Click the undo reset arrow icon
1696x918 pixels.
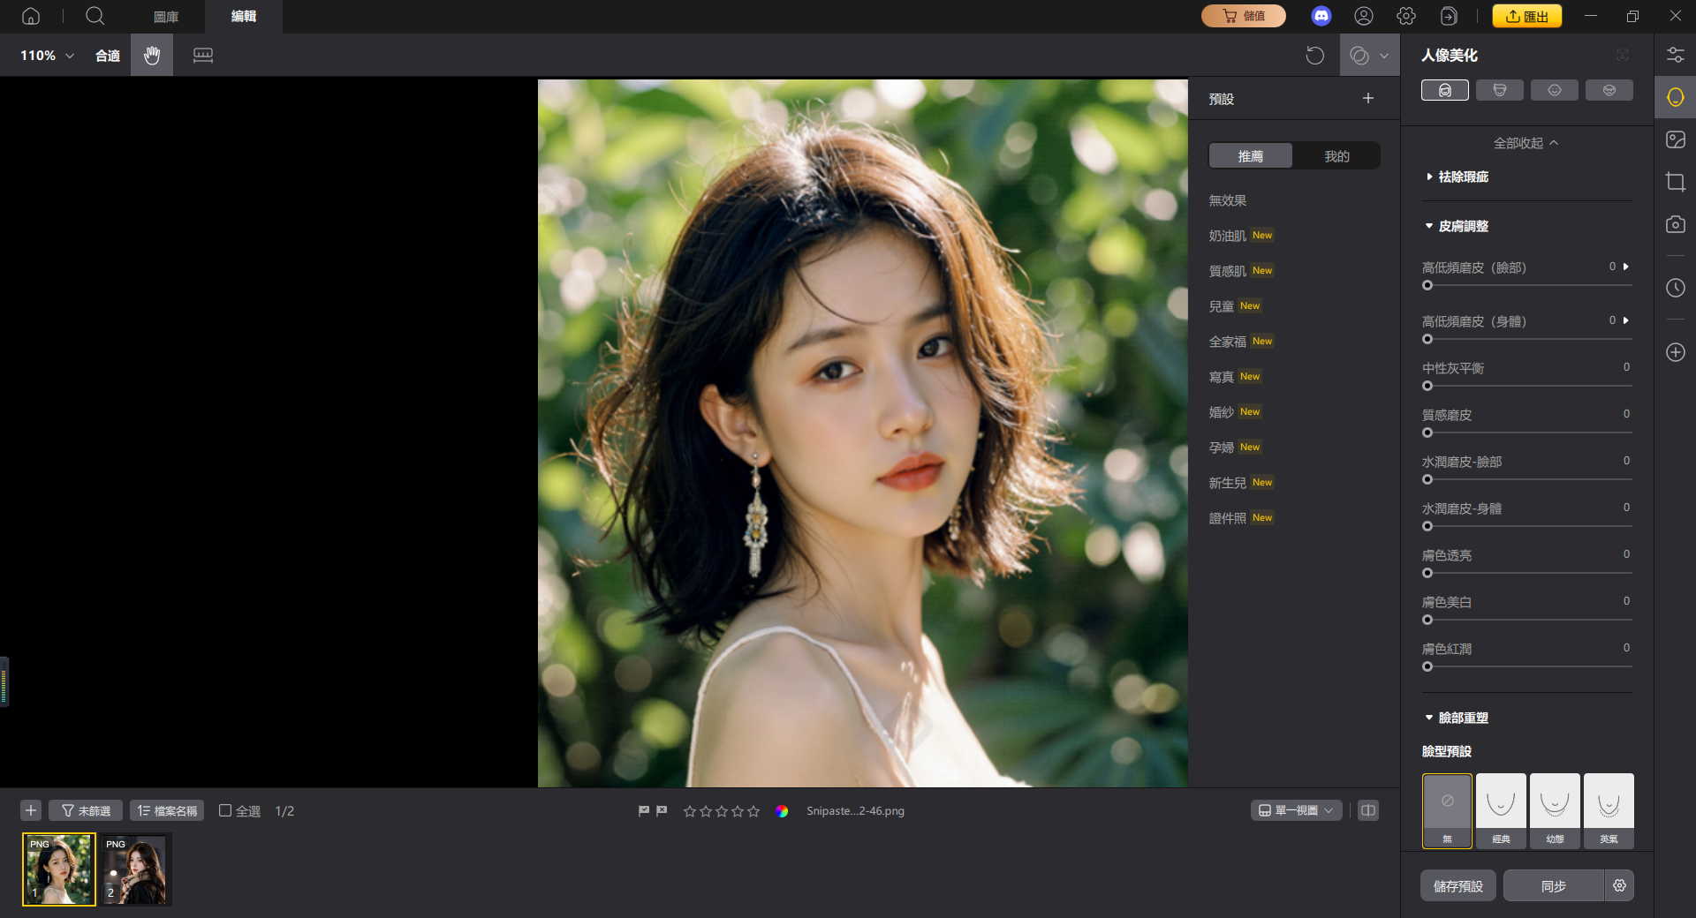tap(1314, 56)
